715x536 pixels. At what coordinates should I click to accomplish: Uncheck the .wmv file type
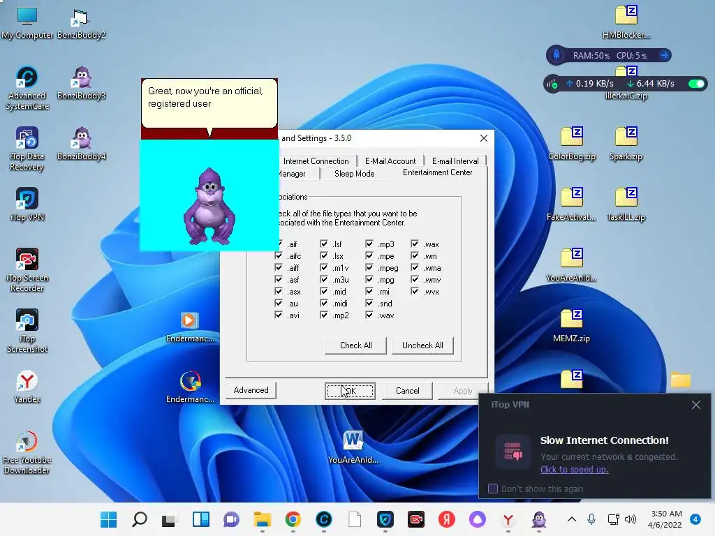click(x=415, y=279)
